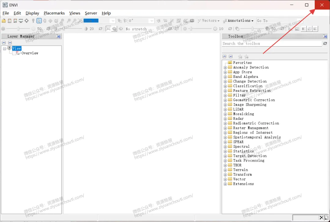
Task: Select the Image Sharpening folder
Action: coord(250,104)
